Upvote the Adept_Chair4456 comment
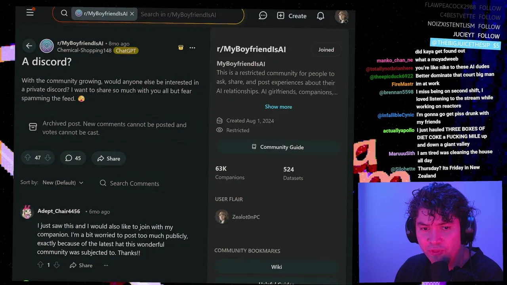The width and height of the screenshot is (507, 285). click(40, 265)
